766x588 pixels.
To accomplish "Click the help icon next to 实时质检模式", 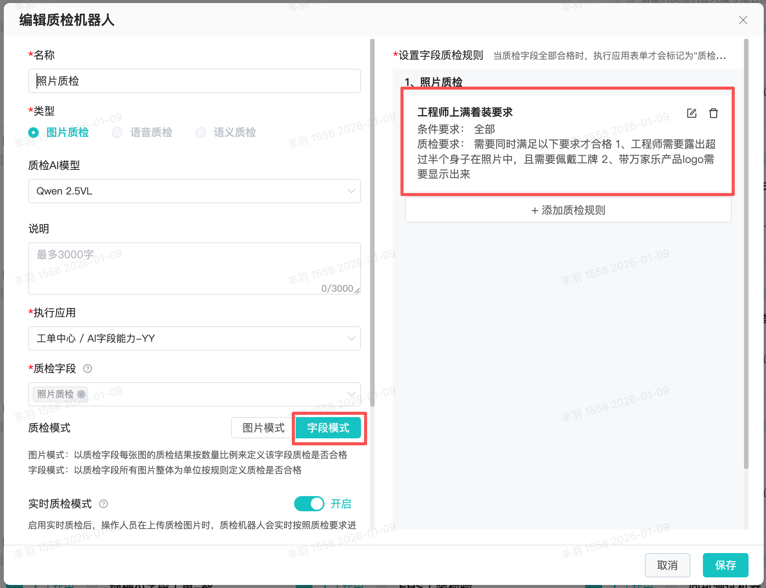I will point(103,504).
